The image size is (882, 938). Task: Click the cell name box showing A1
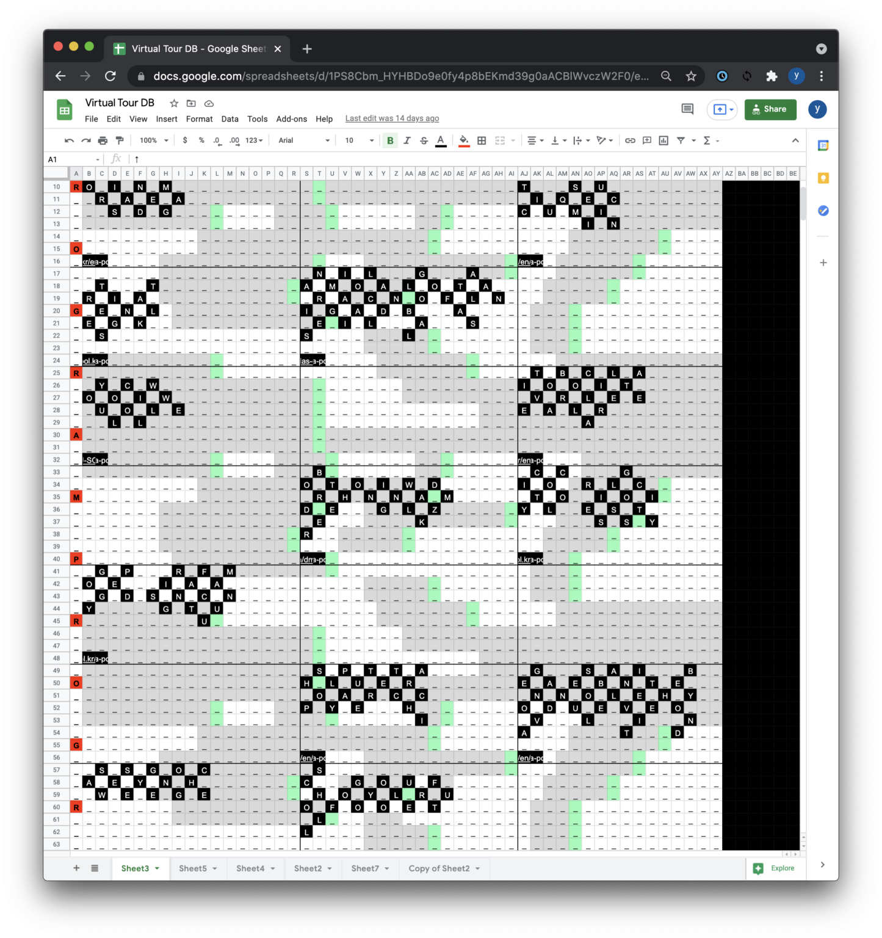tap(73, 159)
